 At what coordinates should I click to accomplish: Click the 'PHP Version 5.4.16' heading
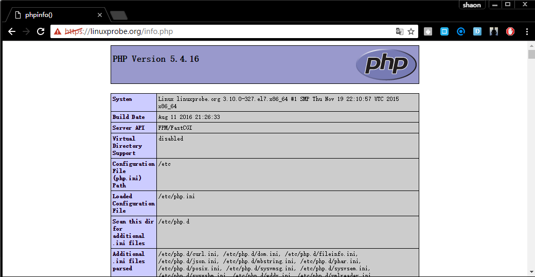pyautogui.click(x=155, y=59)
